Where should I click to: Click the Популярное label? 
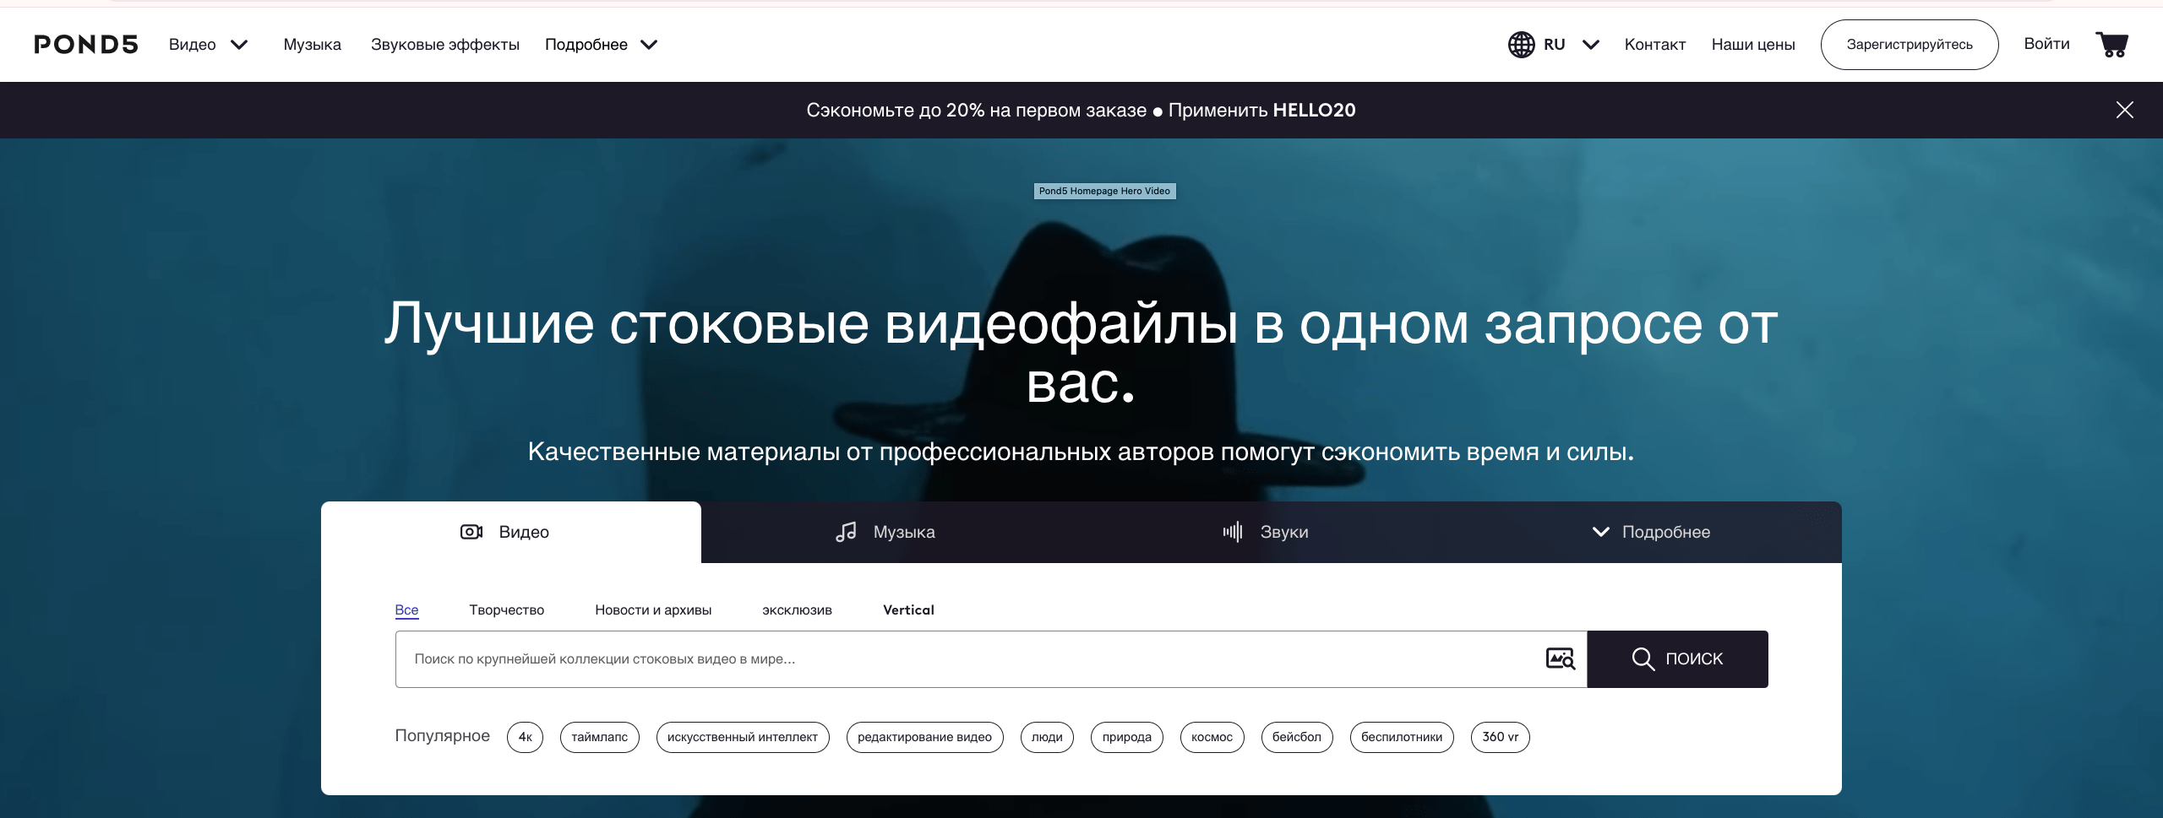pos(442,735)
